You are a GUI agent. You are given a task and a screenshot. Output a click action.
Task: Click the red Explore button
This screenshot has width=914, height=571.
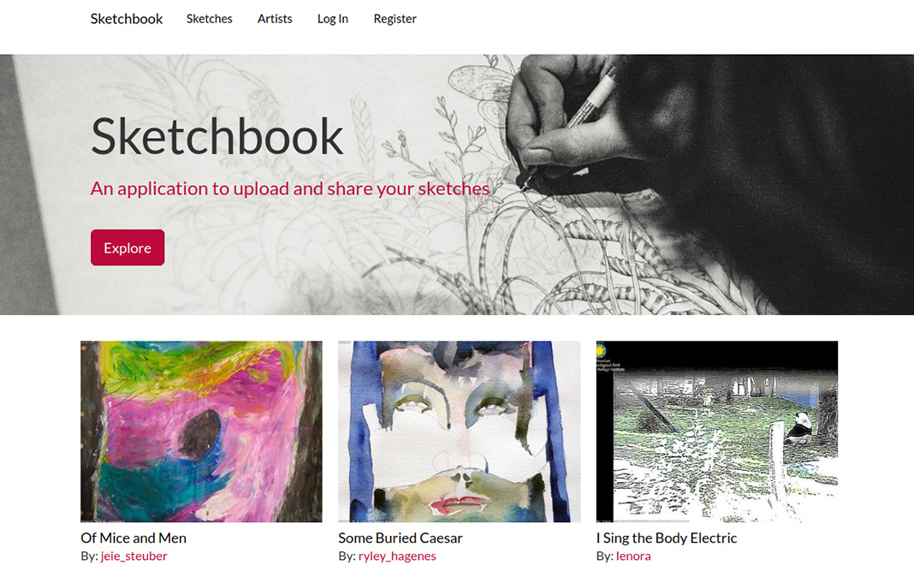point(128,248)
